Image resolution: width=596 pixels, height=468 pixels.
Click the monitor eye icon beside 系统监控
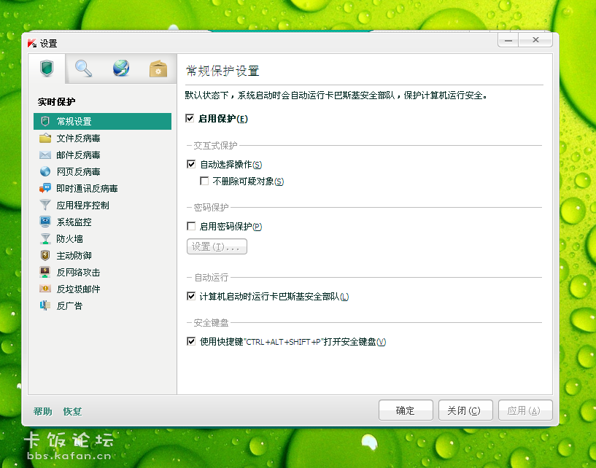(x=44, y=222)
